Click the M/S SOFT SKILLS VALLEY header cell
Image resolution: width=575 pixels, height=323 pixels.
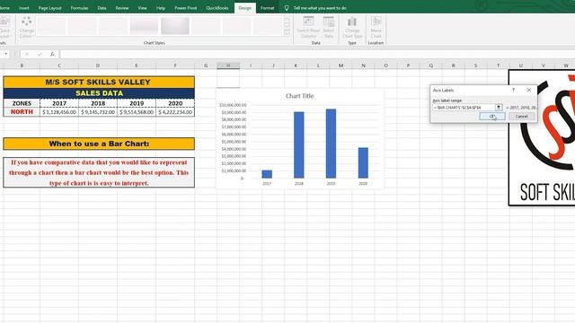(x=99, y=82)
